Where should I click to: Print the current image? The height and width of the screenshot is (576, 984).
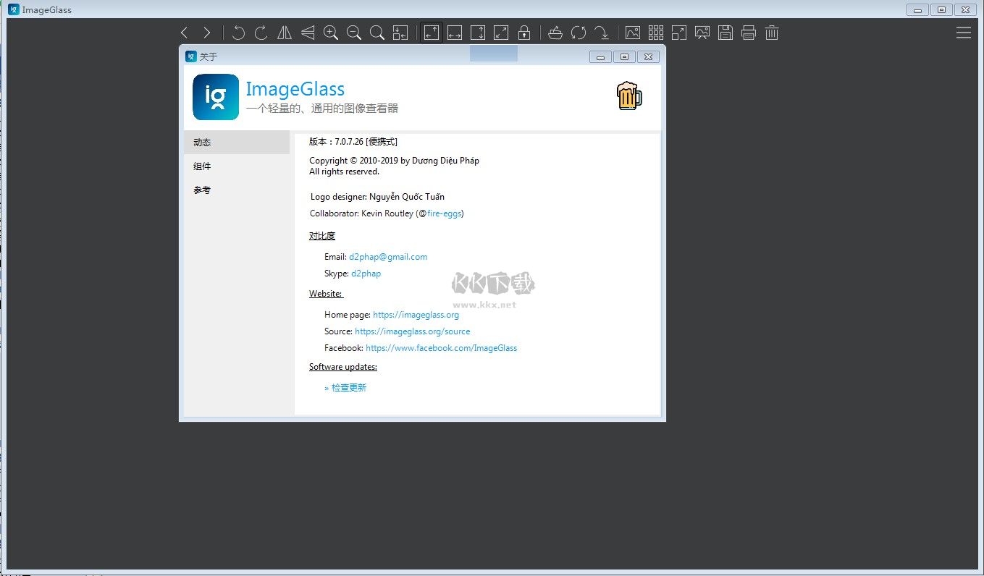[x=748, y=32]
